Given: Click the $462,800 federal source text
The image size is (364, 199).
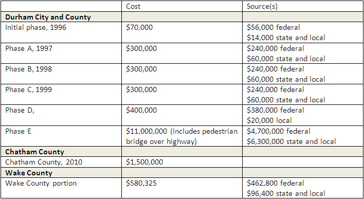Looking at the screenshot, I should pos(276,183).
